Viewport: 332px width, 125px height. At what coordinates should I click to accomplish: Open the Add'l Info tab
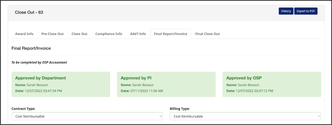pyautogui.click(x=138, y=34)
